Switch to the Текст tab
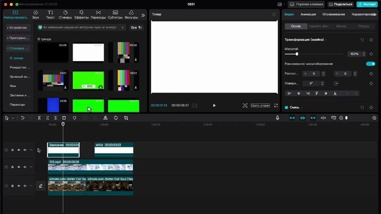Screen dimensions: 381x214 coord(50,14)
